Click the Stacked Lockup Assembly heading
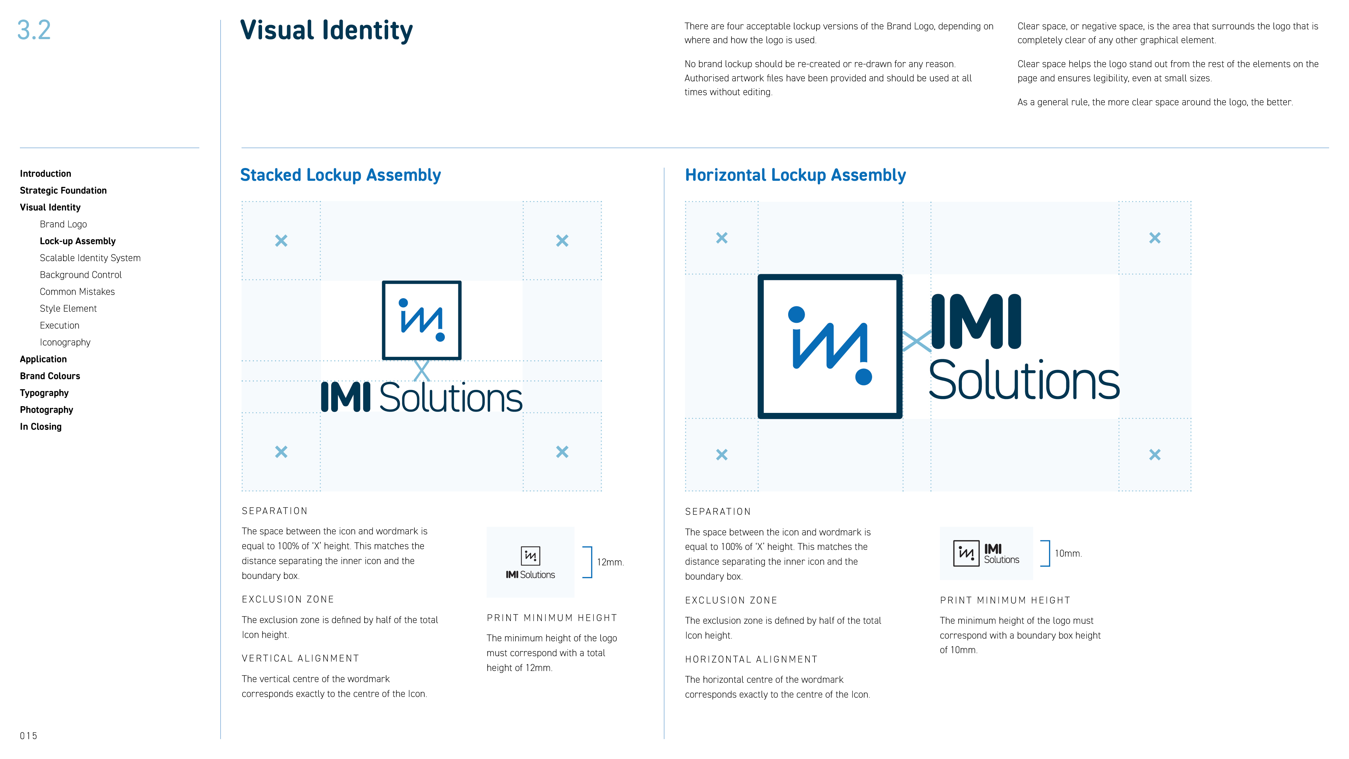 click(x=340, y=175)
